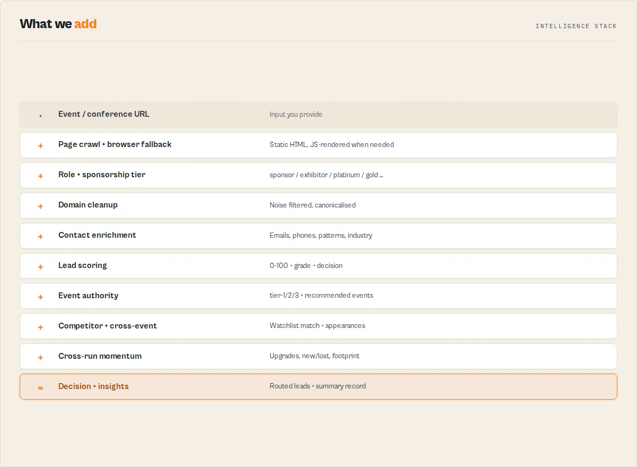
Task: Click 'tier-1/2/3 + recommended events' text
Action: (x=321, y=296)
